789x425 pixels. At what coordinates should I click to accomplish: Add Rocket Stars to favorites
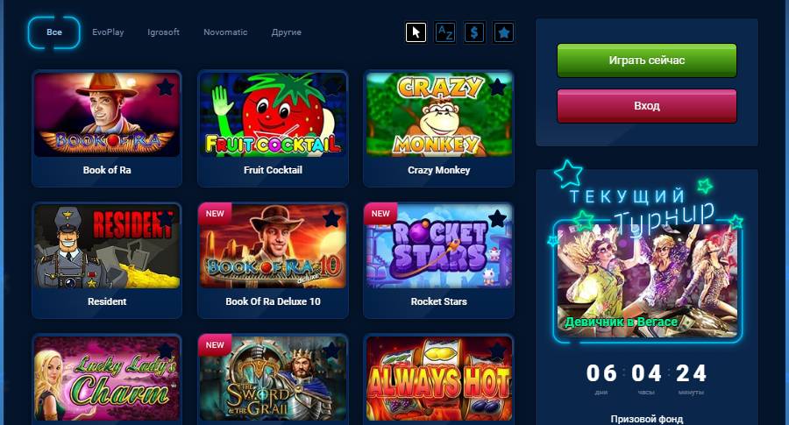pyautogui.click(x=497, y=219)
